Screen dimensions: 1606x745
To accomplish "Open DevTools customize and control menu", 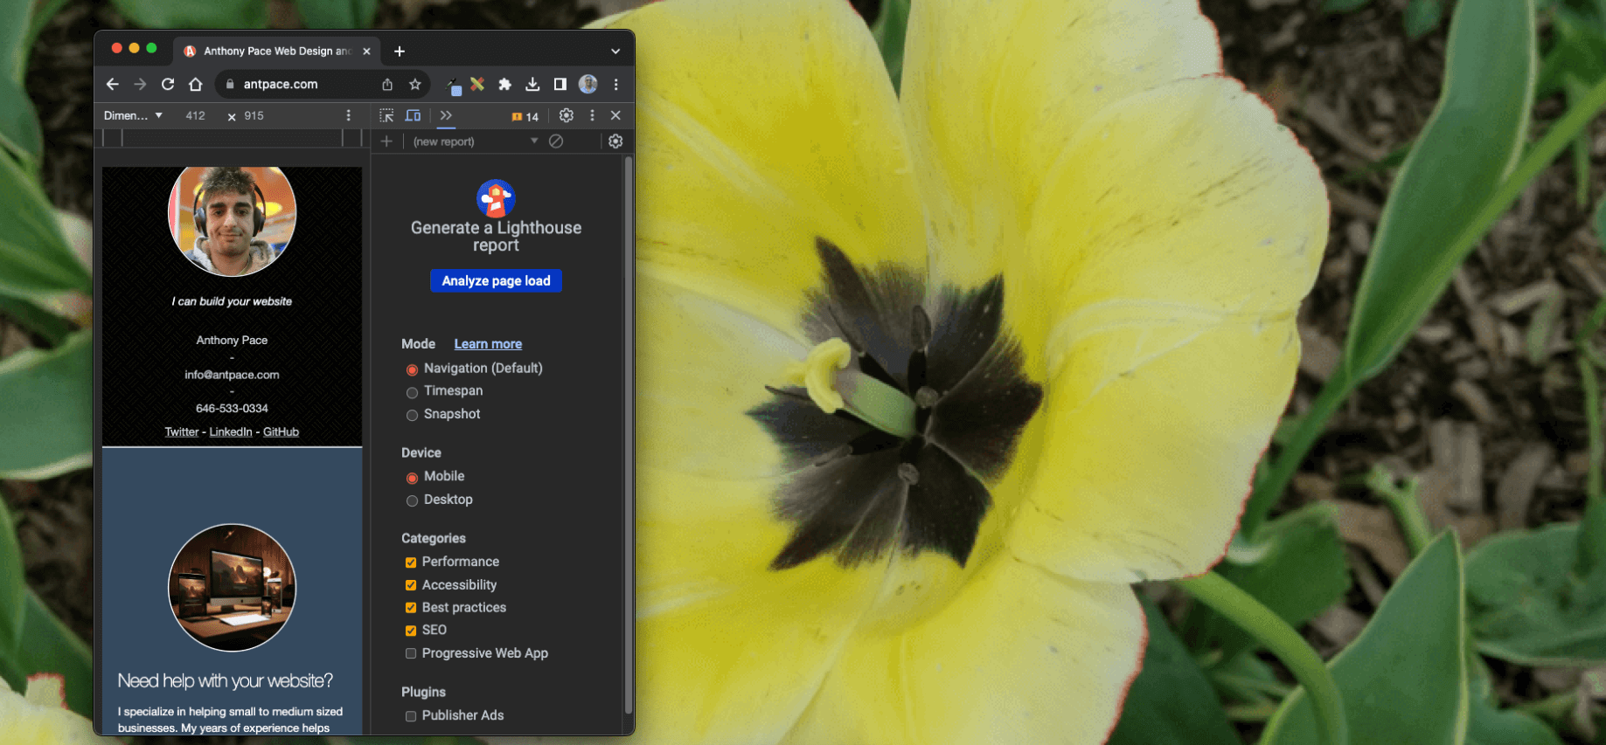I will click(593, 115).
